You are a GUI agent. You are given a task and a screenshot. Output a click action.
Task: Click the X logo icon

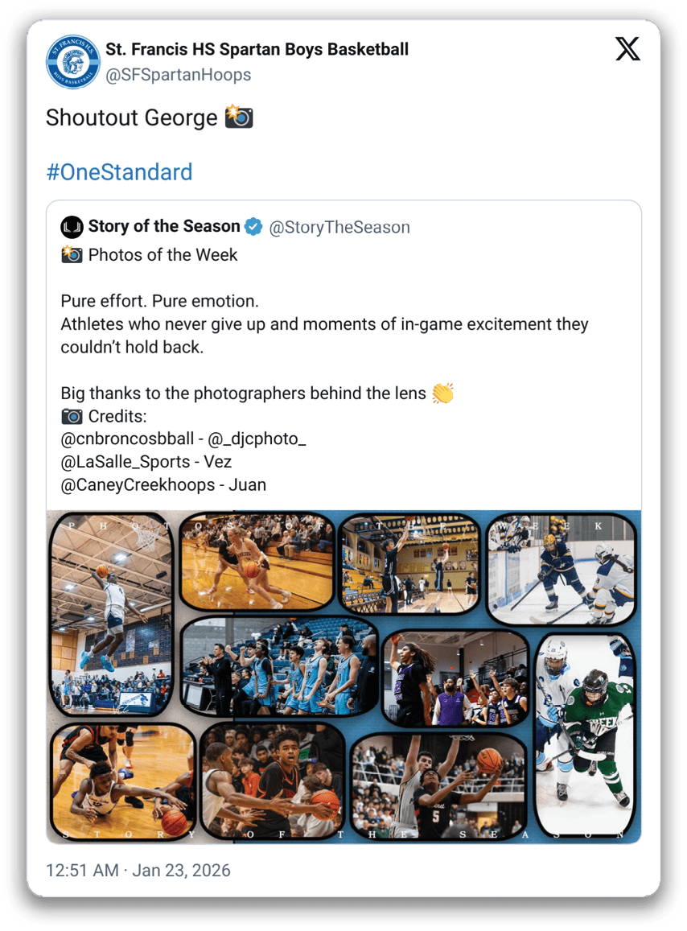point(627,49)
